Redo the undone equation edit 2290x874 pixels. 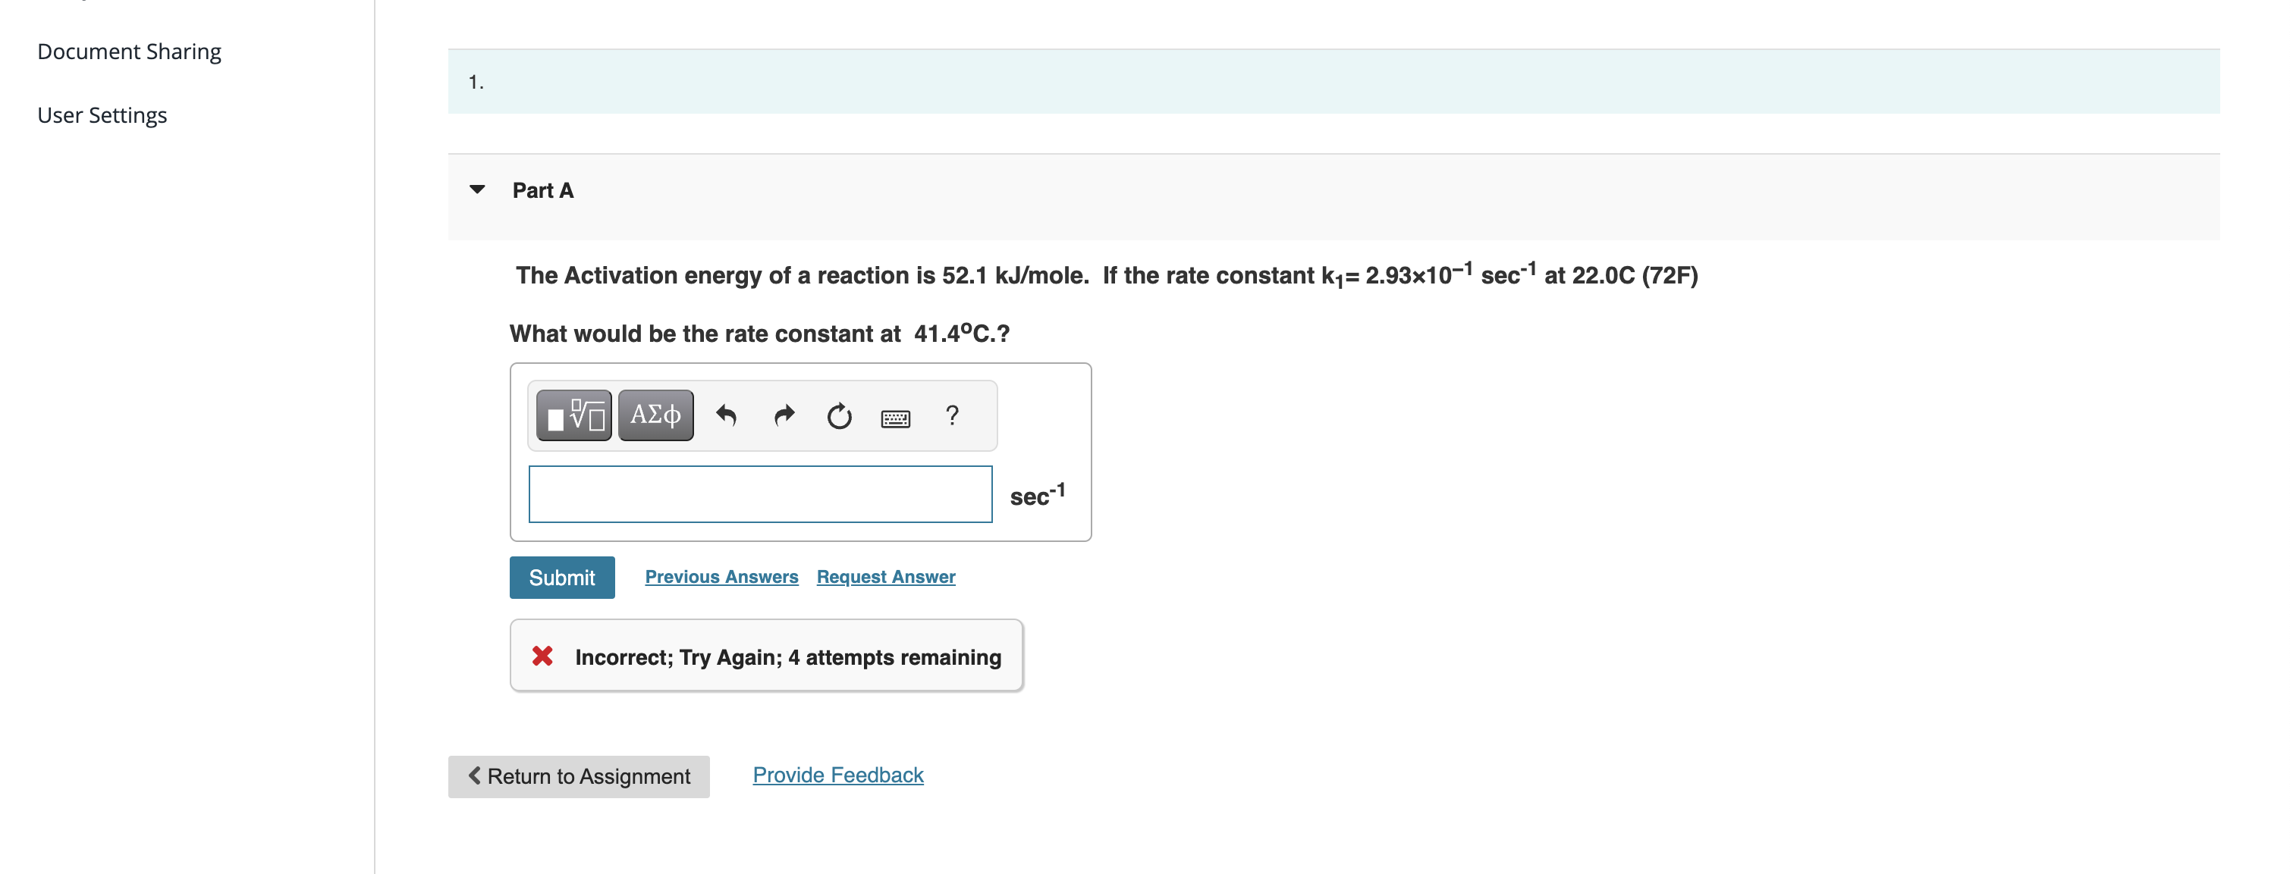tap(784, 415)
